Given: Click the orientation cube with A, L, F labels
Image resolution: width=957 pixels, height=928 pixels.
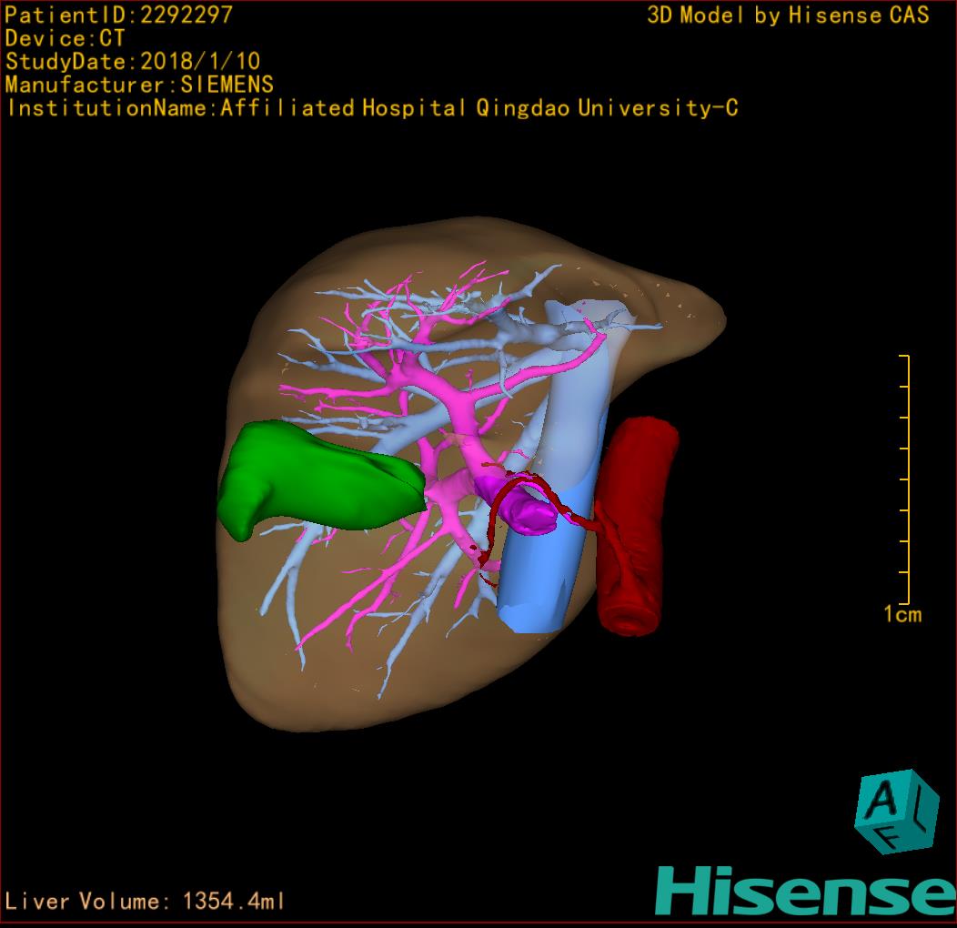Looking at the screenshot, I should click(896, 812).
